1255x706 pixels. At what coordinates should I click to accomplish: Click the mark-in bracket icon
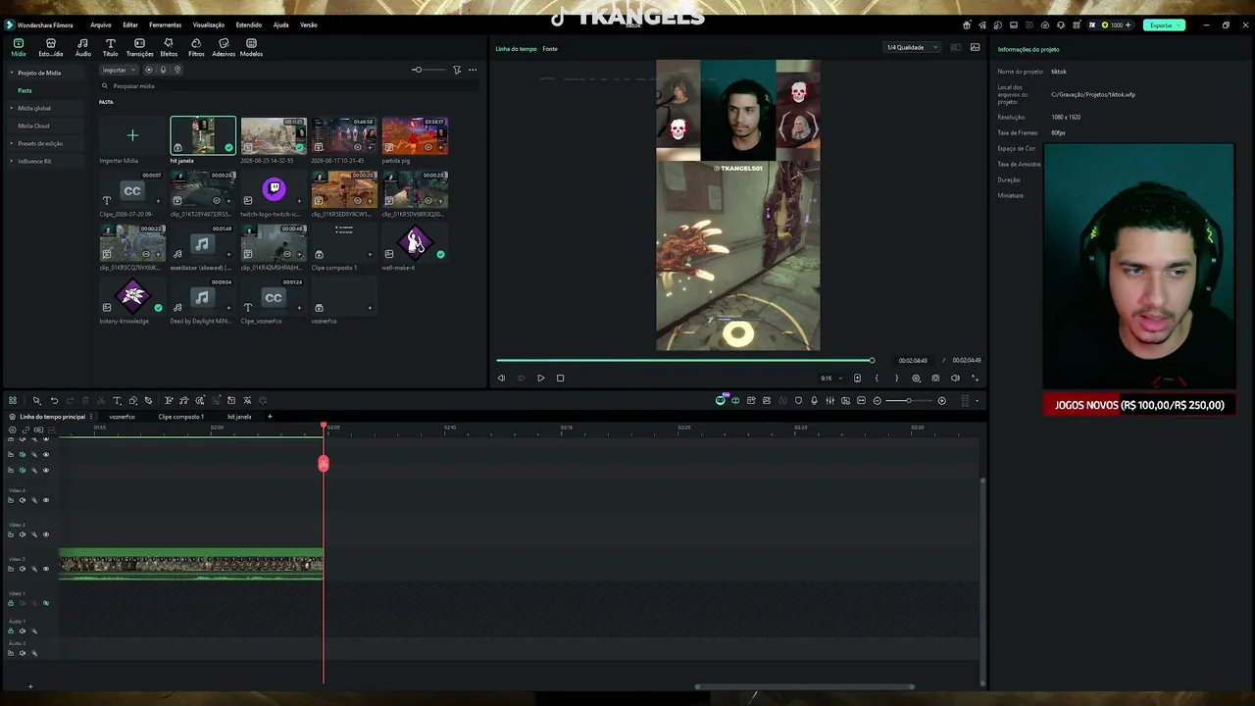coord(877,378)
